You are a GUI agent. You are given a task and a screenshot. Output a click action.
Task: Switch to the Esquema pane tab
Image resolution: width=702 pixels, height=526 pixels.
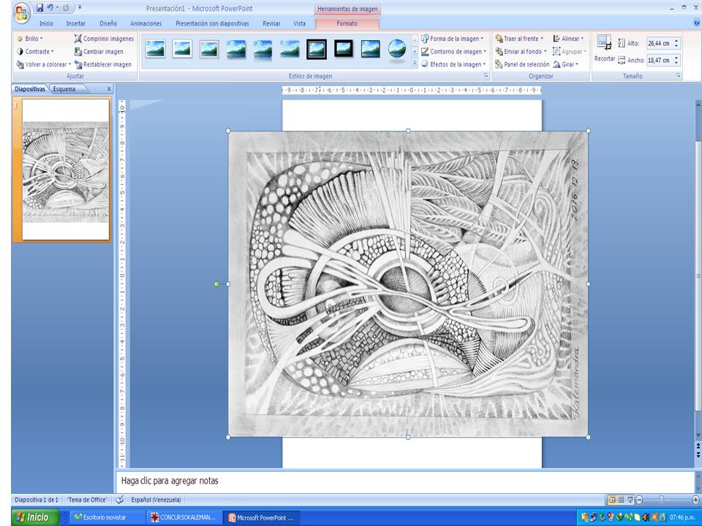coord(64,89)
